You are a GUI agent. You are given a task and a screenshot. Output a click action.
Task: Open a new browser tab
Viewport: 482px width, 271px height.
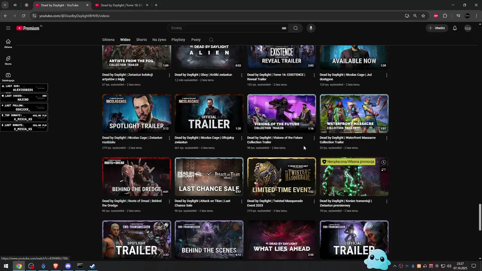coord(156,5)
